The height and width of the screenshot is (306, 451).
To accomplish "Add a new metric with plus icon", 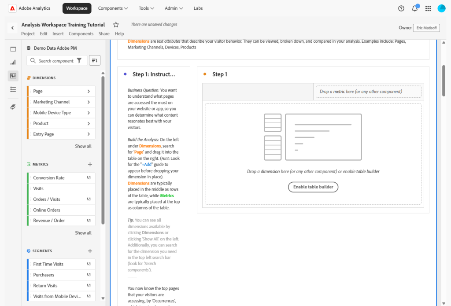I will point(90,164).
